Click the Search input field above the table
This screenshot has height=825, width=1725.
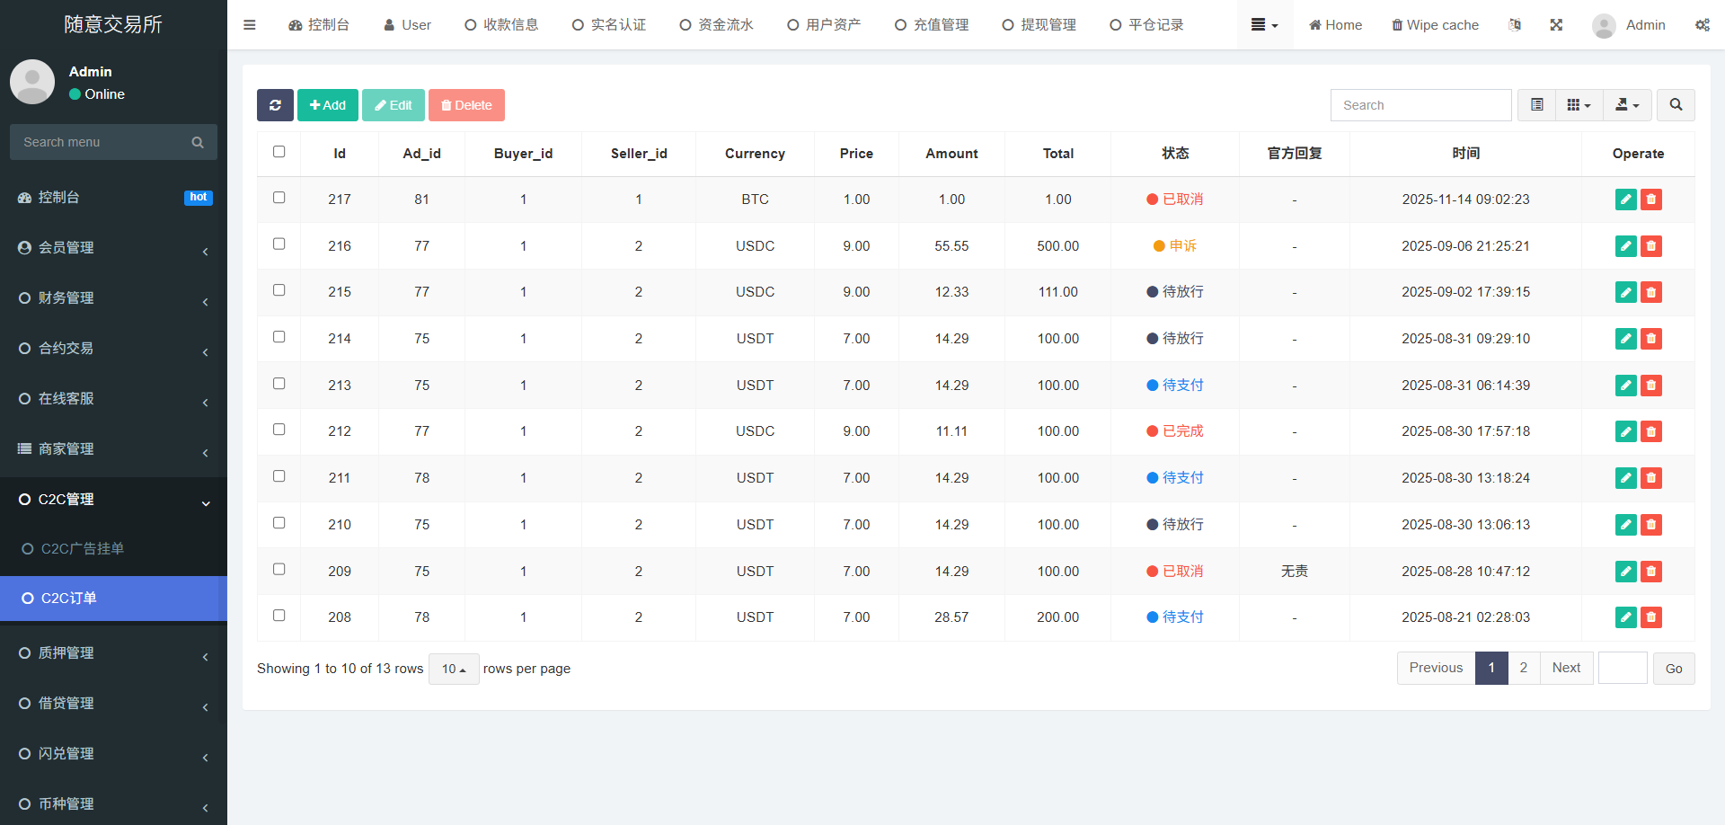1420,105
